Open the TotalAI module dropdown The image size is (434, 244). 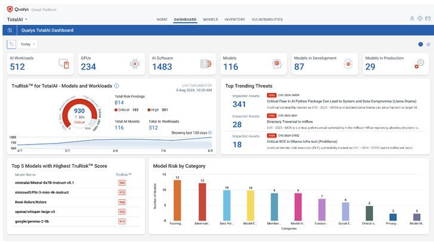coord(17,20)
